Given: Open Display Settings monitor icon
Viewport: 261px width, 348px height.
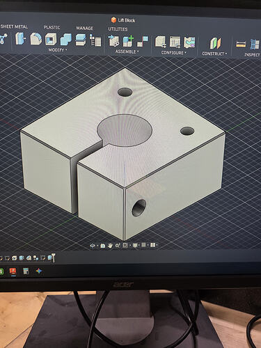Looking at the screenshot, I should pos(135,245).
